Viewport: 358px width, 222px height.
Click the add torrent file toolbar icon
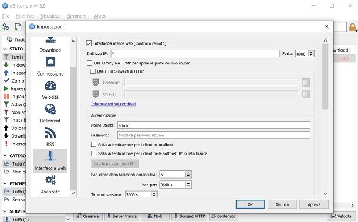[18, 27]
